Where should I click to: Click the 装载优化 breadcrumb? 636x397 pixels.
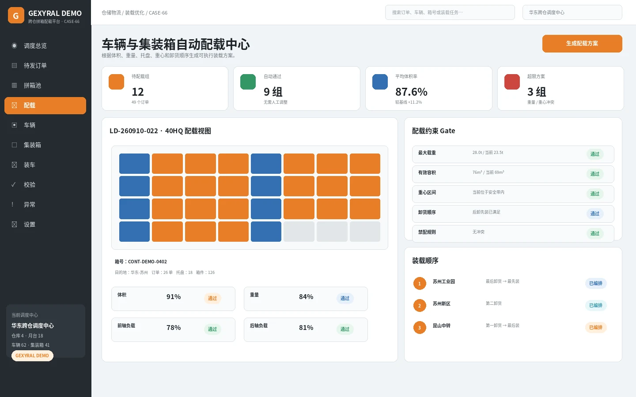point(135,13)
